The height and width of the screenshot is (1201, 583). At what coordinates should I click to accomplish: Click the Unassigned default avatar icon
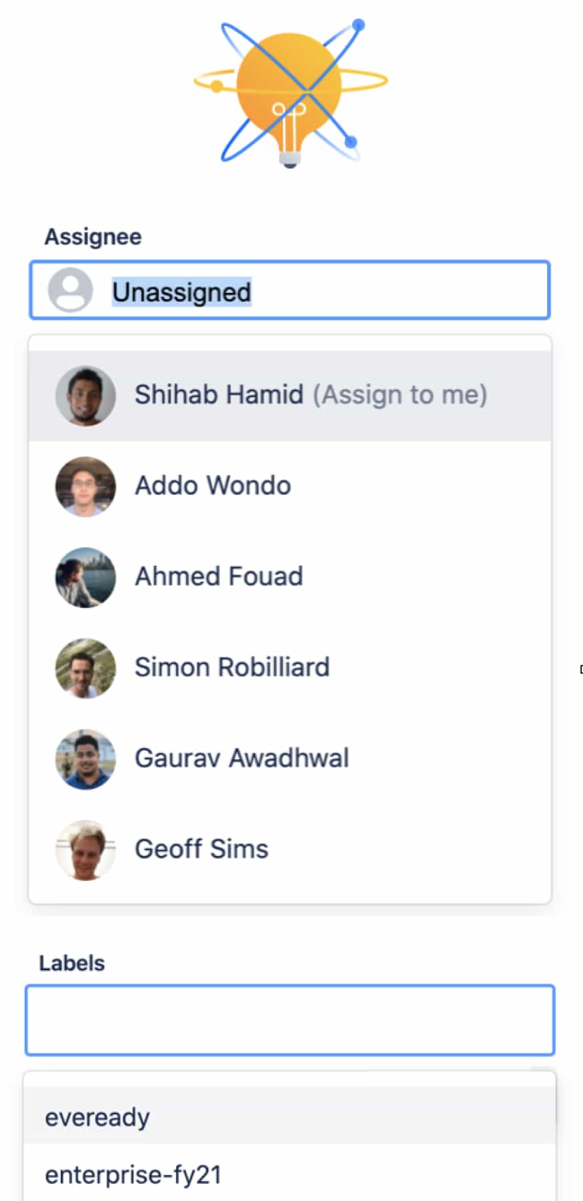coord(70,290)
